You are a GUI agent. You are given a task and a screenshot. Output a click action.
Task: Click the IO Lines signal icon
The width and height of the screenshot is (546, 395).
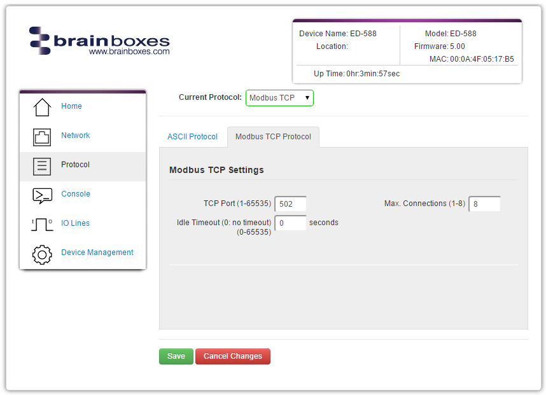click(x=42, y=223)
